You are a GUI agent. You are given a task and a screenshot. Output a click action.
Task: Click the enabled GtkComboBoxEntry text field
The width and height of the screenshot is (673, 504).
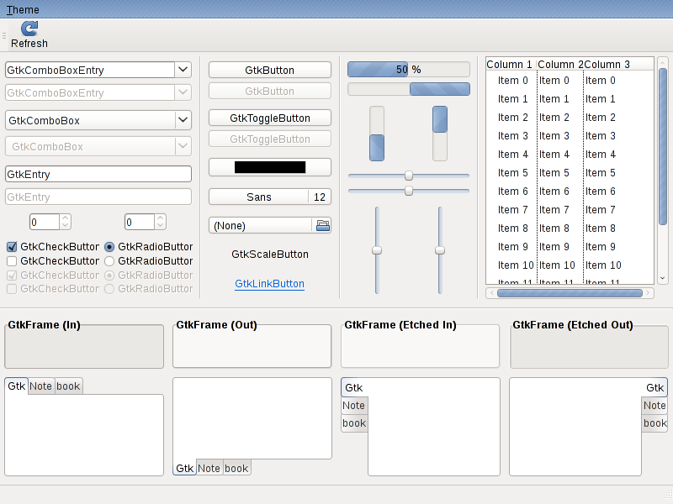pos(90,70)
